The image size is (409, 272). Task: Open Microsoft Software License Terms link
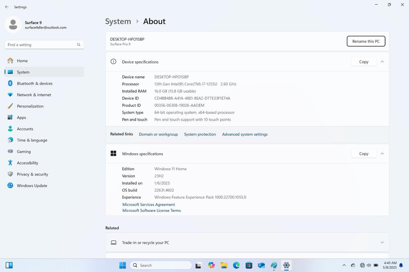(151, 211)
